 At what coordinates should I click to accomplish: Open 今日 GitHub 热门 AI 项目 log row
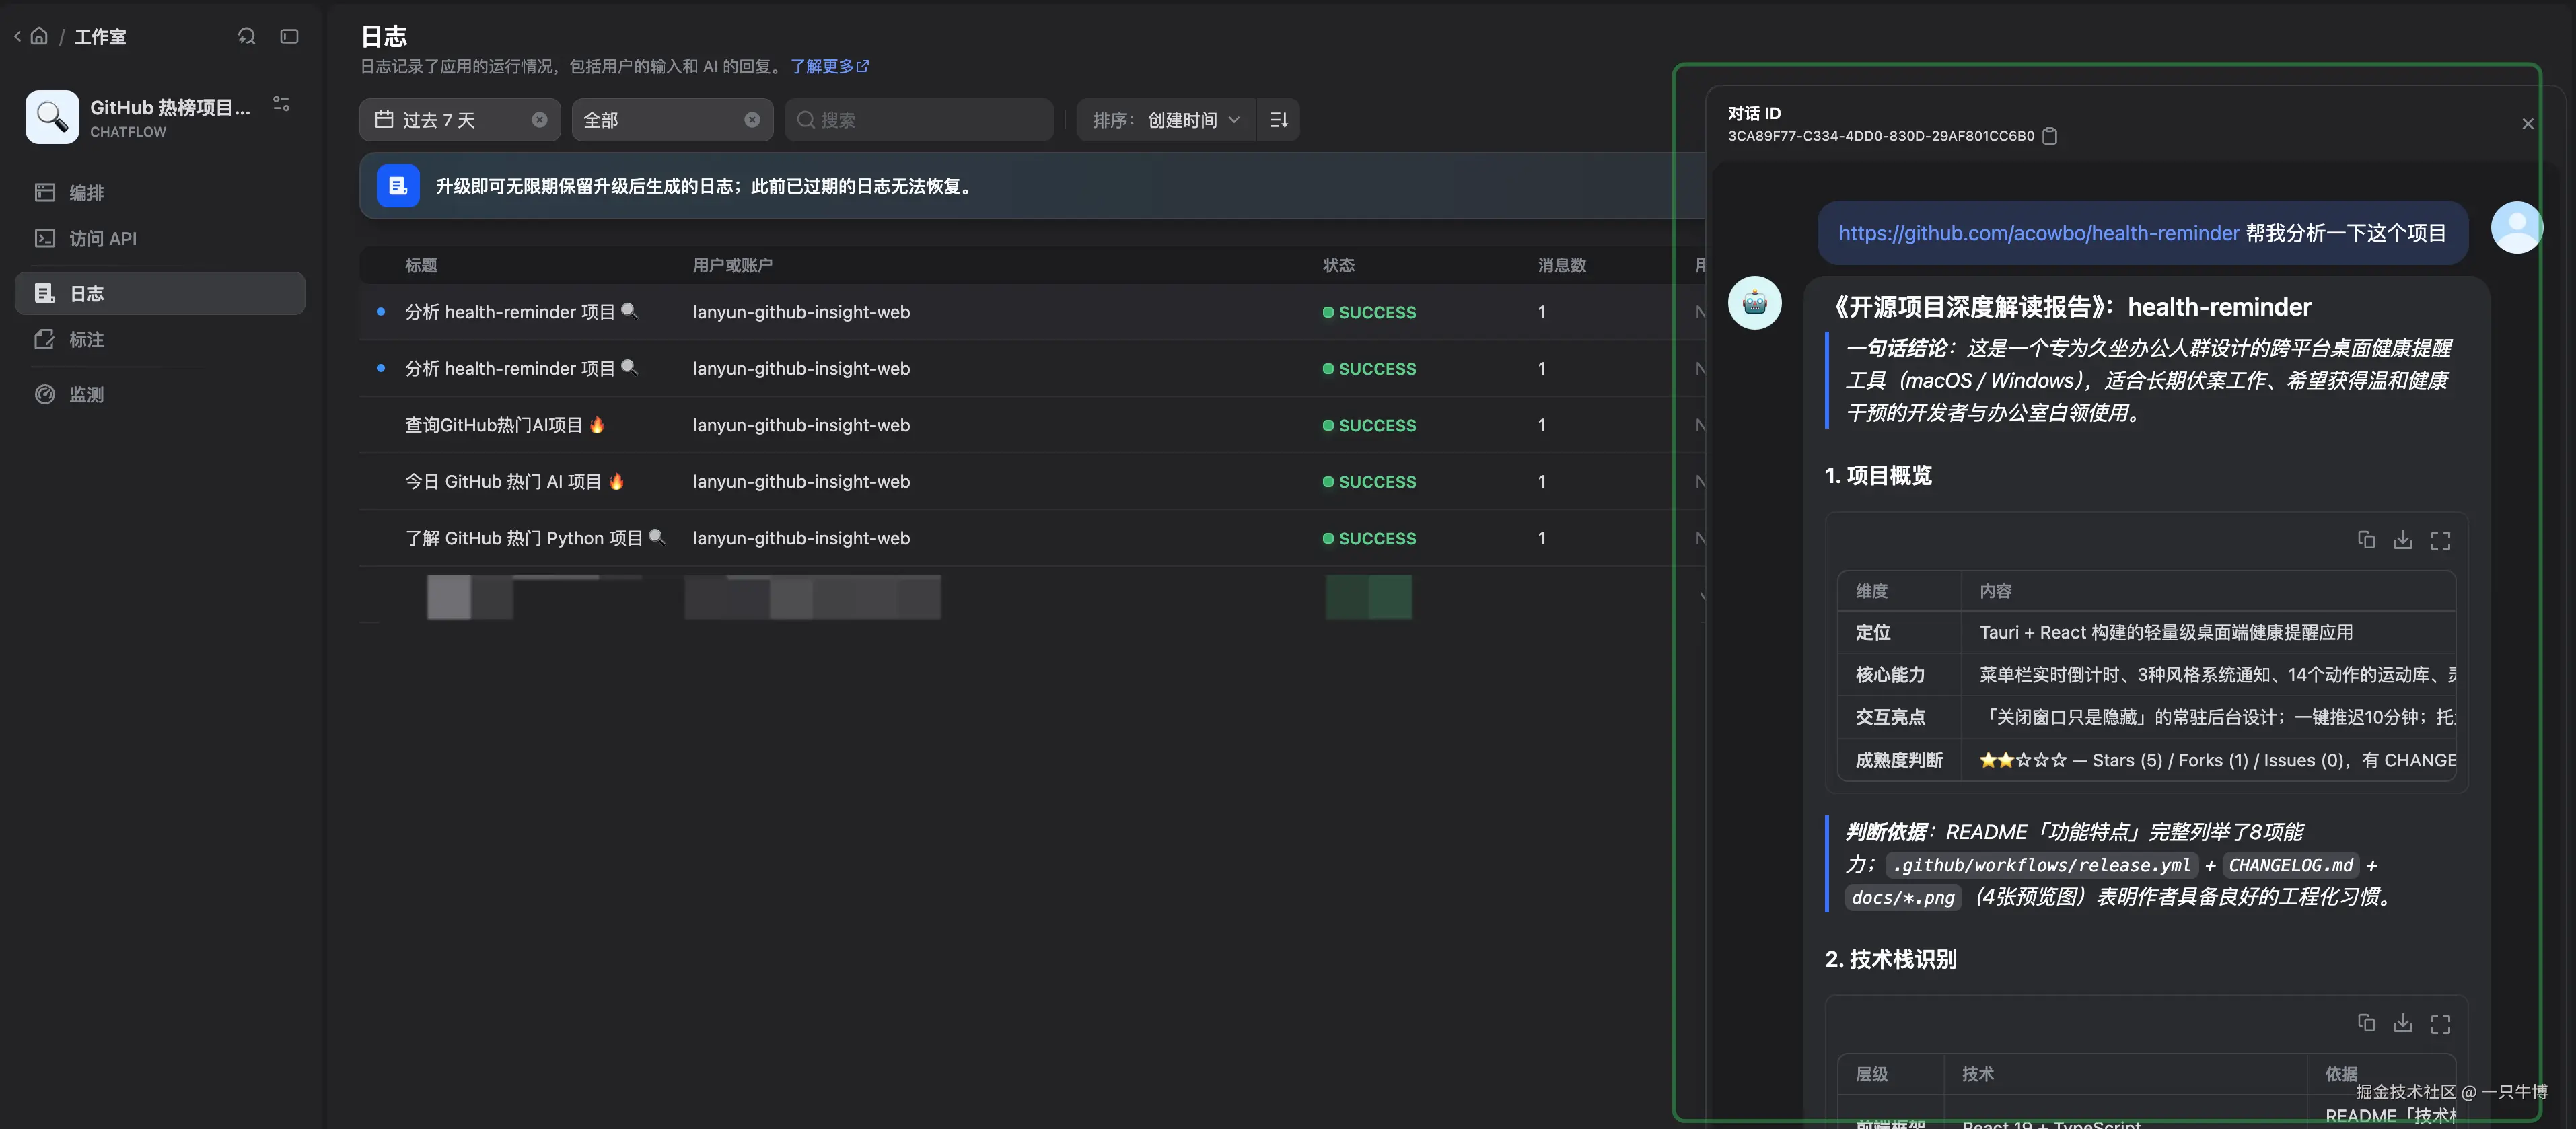1032,481
